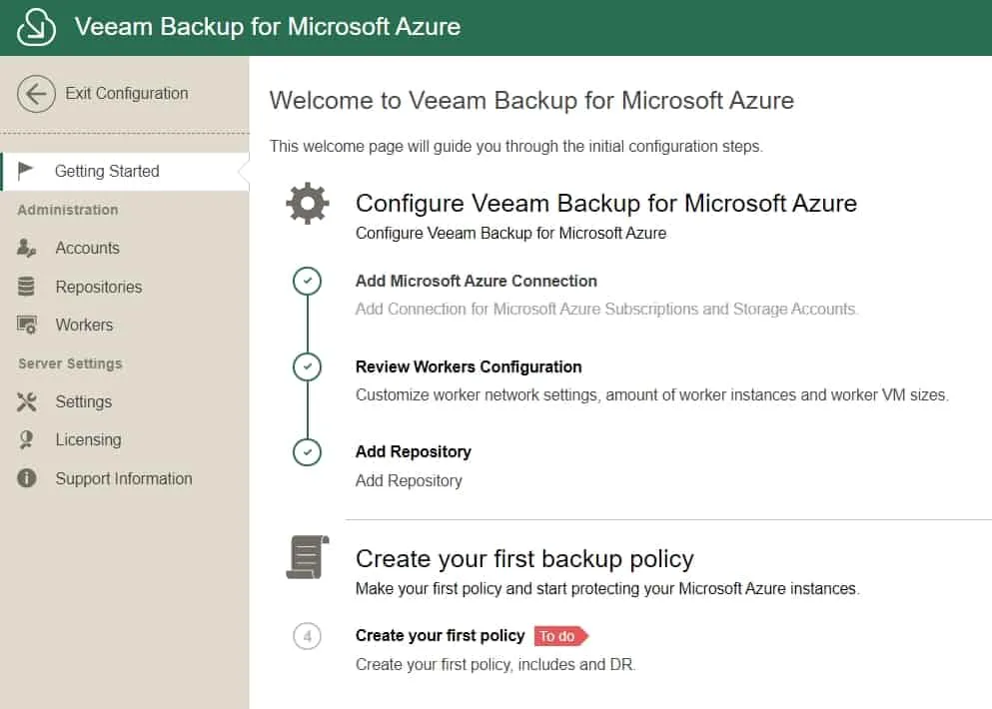This screenshot has height=709, width=992.
Task: Click checkmark circle for Review Workers Configuration
Action: (307, 366)
